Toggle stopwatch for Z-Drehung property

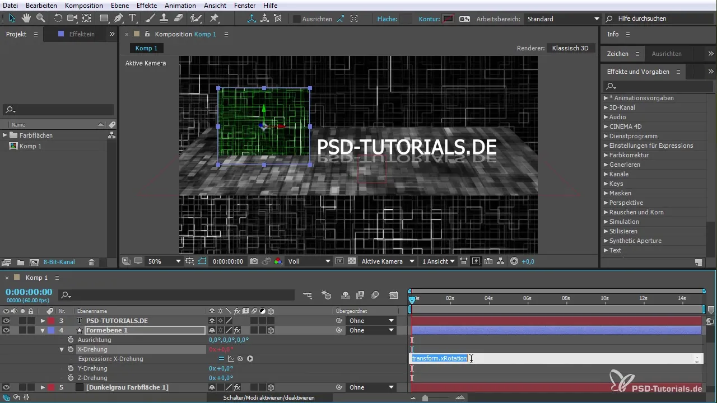[71, 378]
